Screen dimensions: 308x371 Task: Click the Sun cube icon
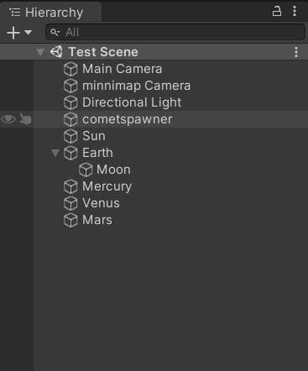(70, 136)
